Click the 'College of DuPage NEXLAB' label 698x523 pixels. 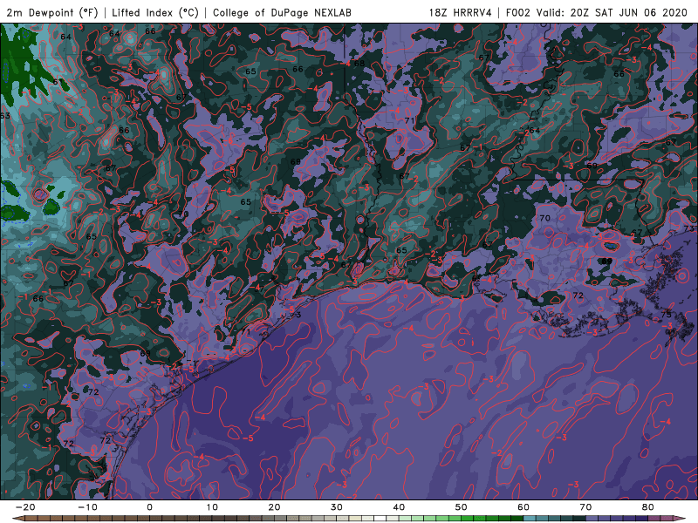282,12
